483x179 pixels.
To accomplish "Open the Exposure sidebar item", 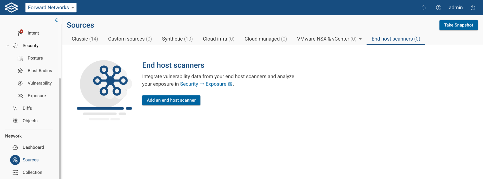I will pos(37,96).
